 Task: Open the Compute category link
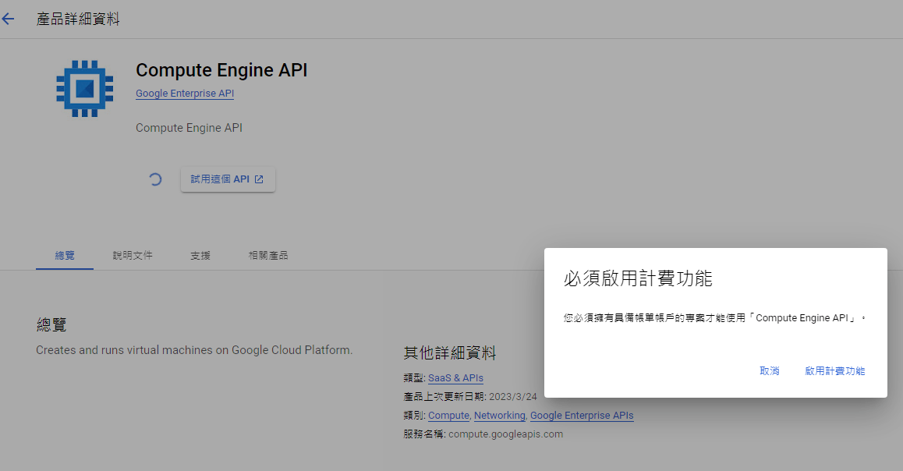448,415
